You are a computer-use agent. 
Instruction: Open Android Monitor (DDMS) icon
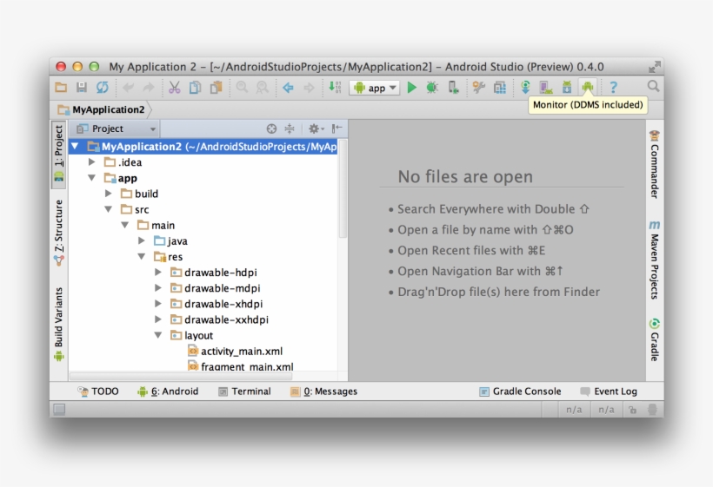pos(588,86)
